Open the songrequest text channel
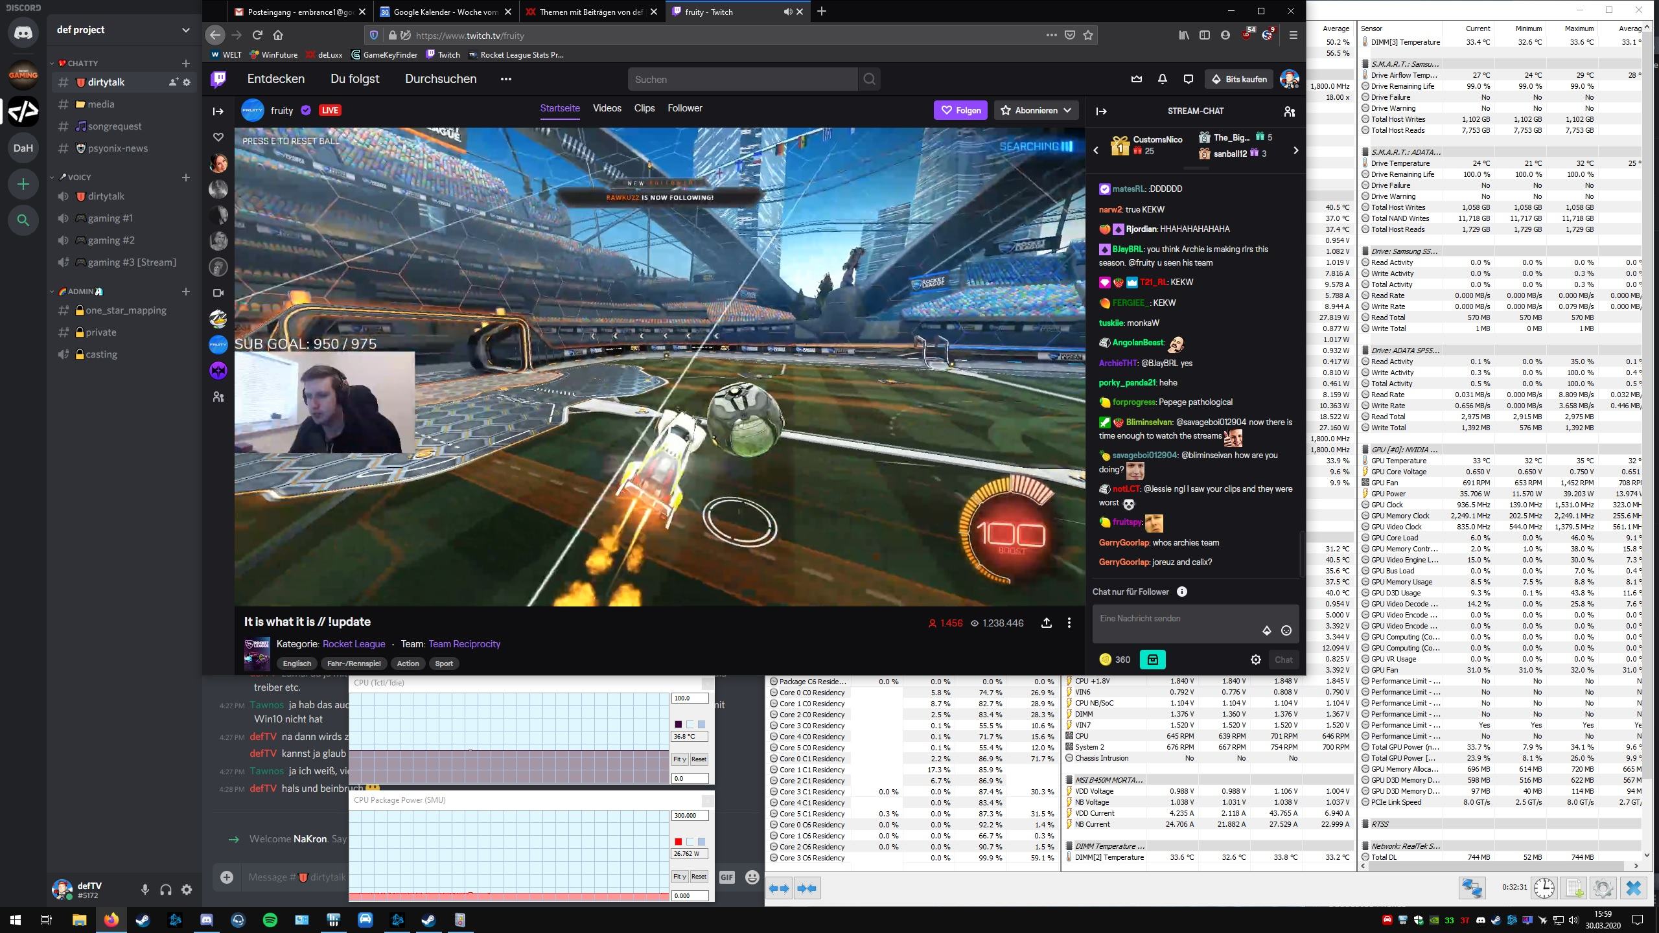 [123, 126]
